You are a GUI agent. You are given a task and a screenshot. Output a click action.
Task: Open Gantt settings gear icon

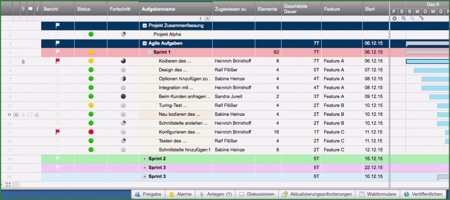click(x=394, y=19)
